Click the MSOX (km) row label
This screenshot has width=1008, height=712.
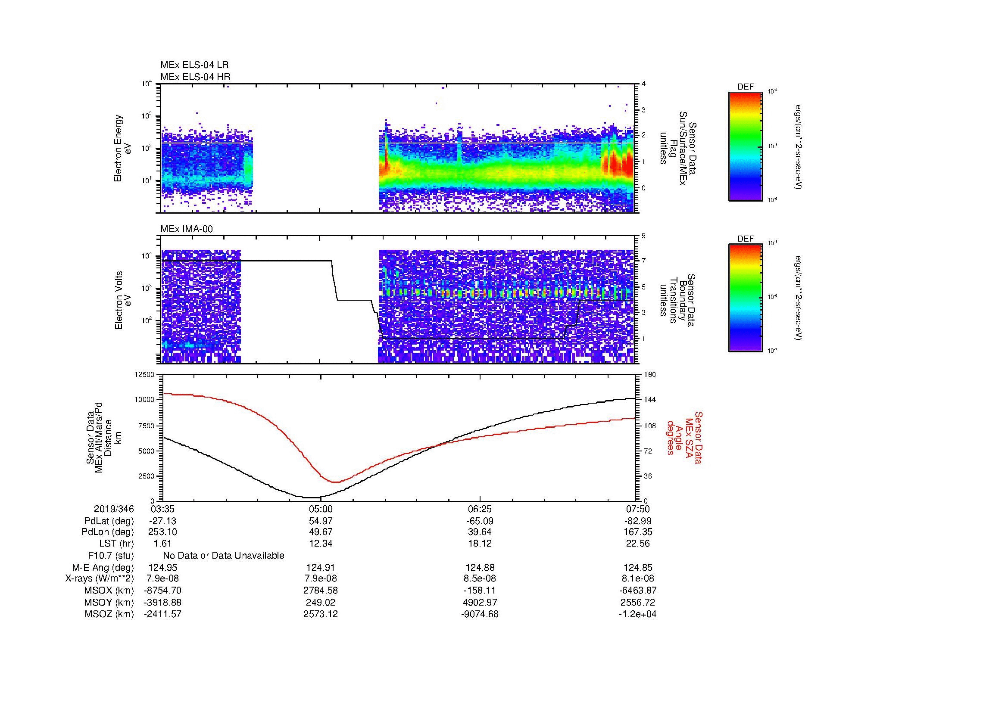coord(109,591)
